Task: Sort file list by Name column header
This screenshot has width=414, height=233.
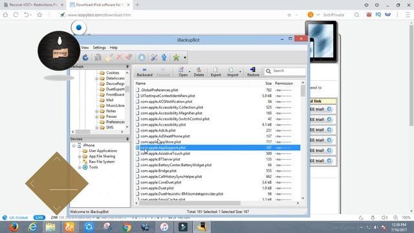Action: coord(140,83)
